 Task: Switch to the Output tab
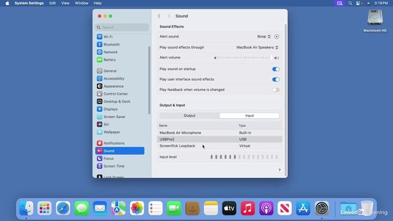coord(190,115)
